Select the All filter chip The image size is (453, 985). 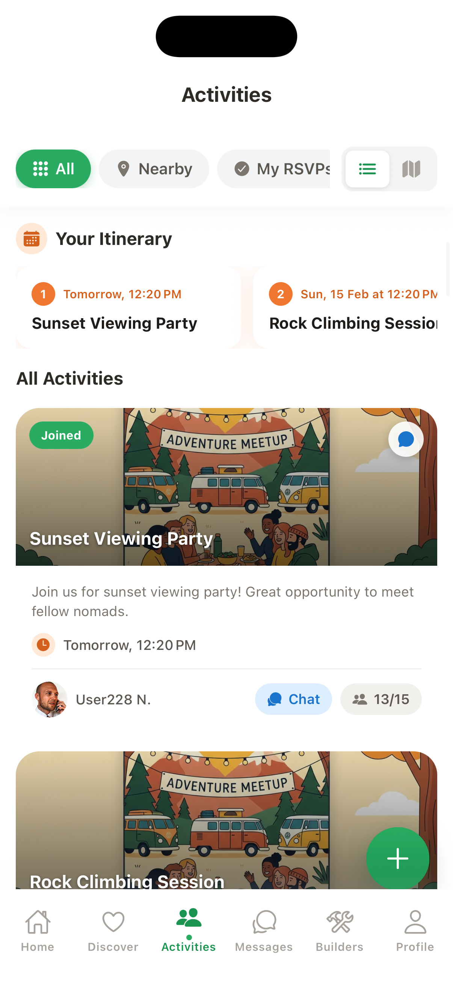point(53,169)
